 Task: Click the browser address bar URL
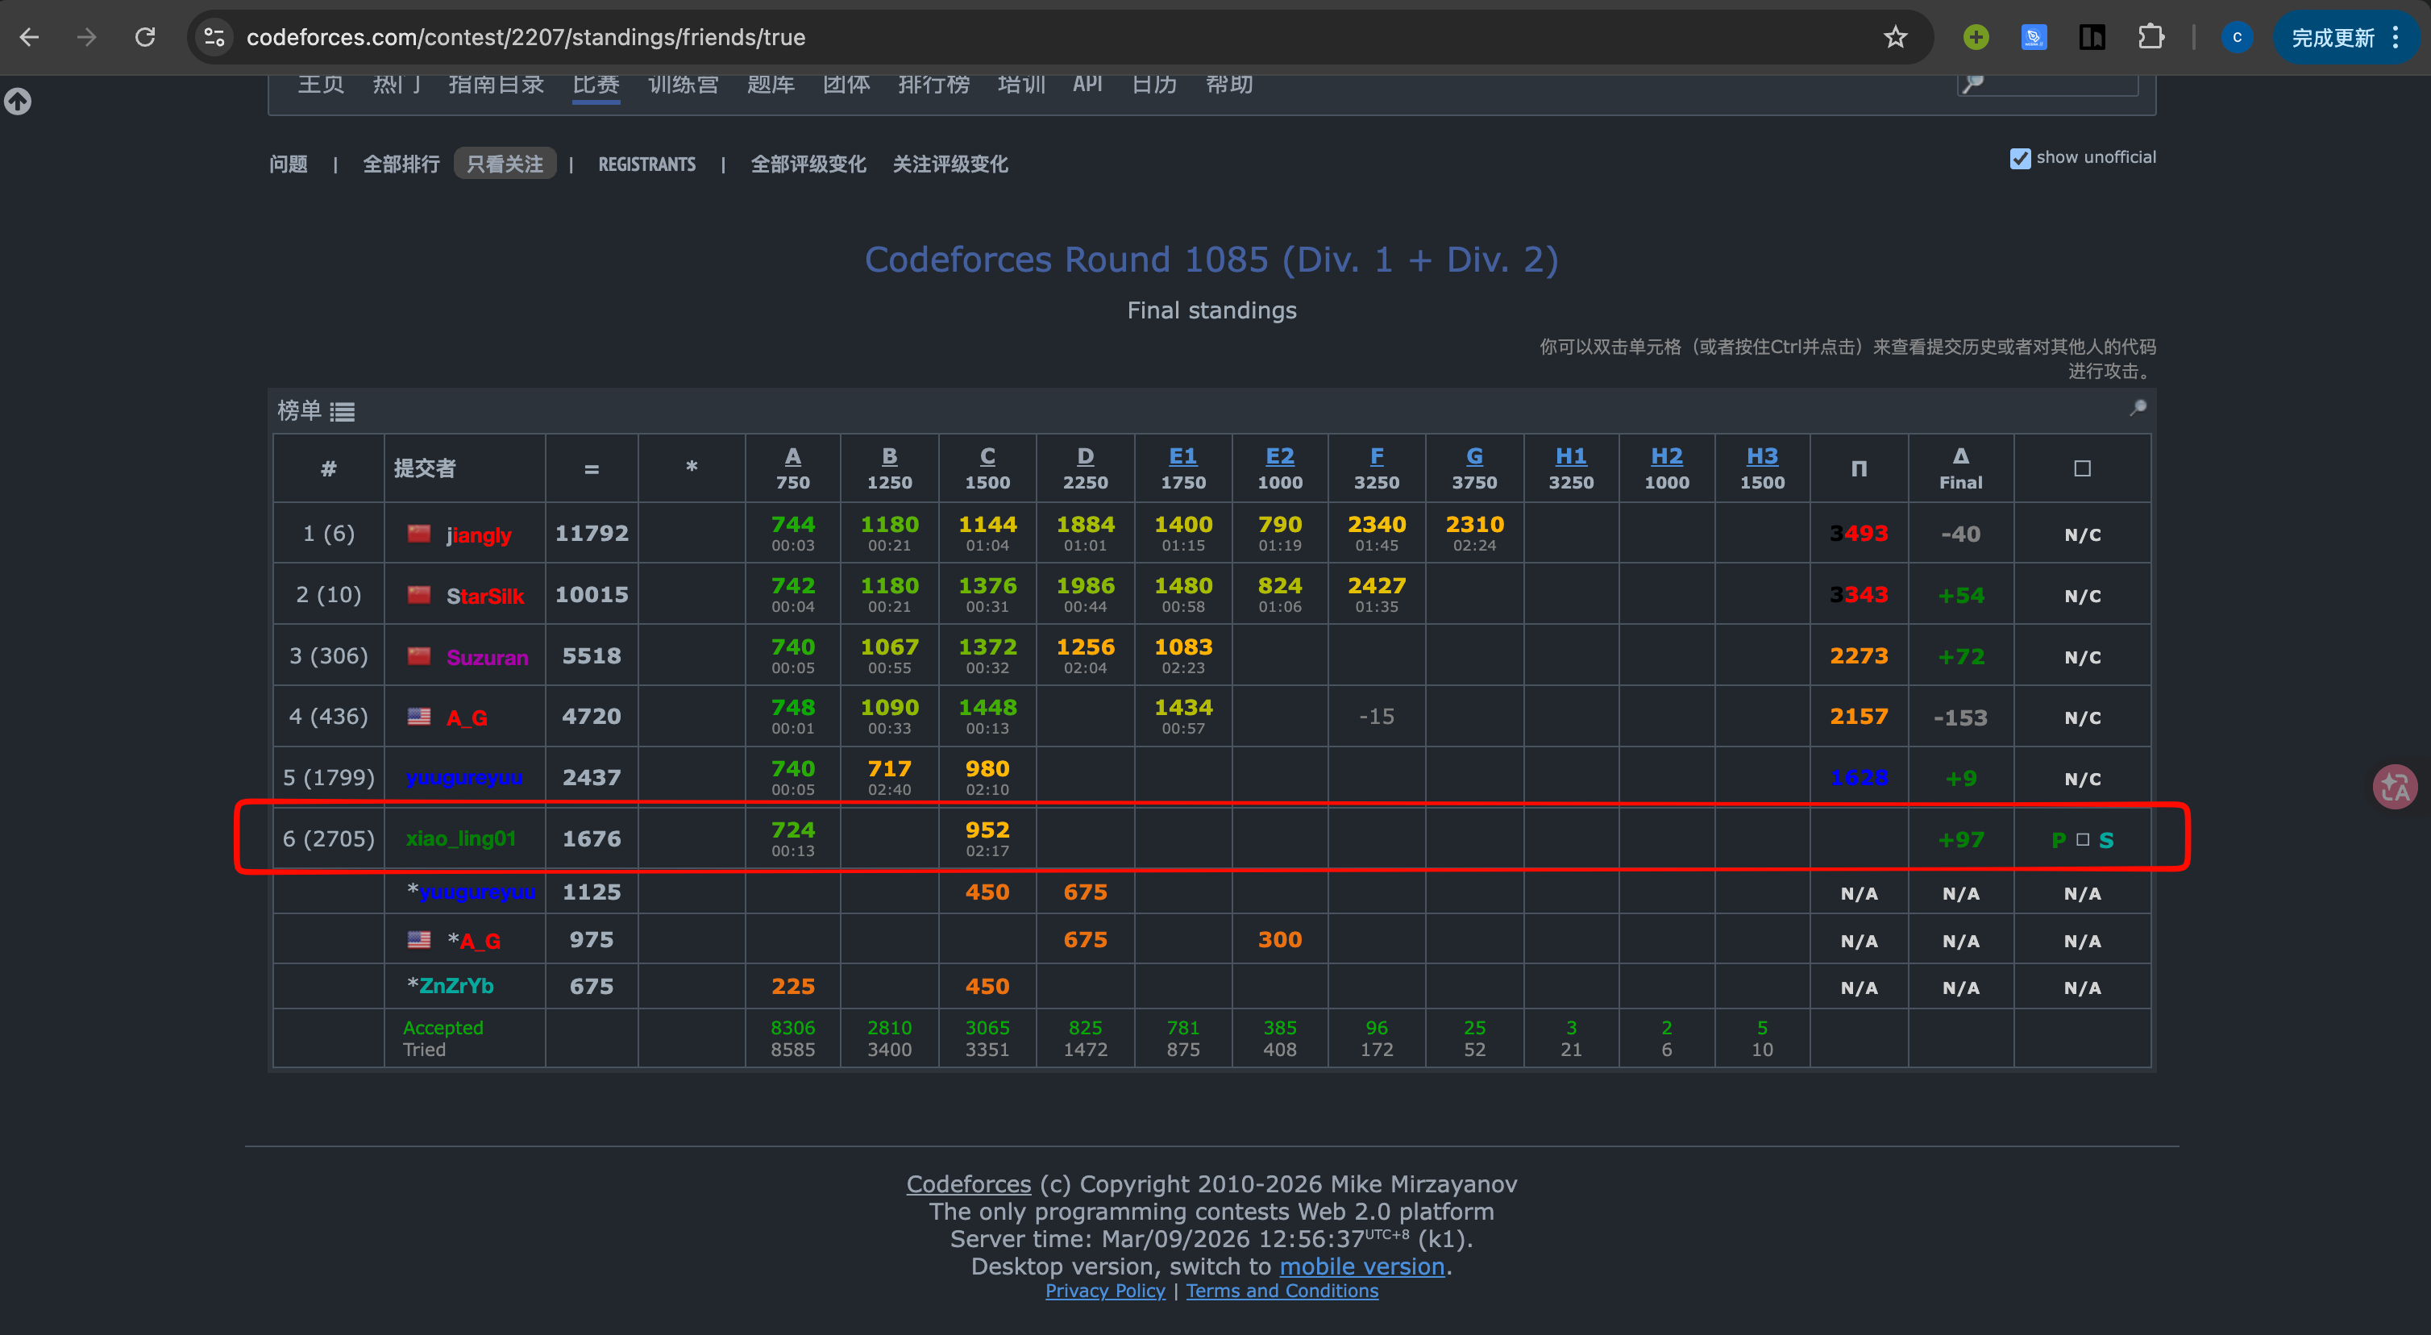pyautogui.click(x=526, y=38)
